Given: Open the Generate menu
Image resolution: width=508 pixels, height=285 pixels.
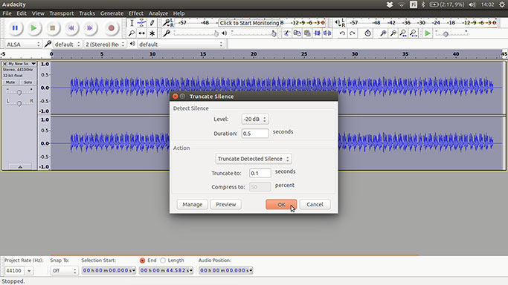Looking at the screenshot, I should pos(112,13).
